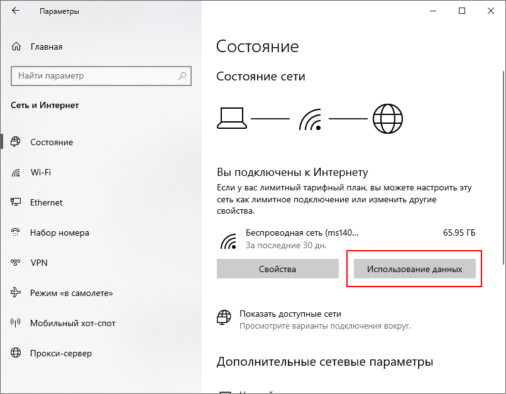Click the vertical scrollbar on the right

(x=503, y=168)
